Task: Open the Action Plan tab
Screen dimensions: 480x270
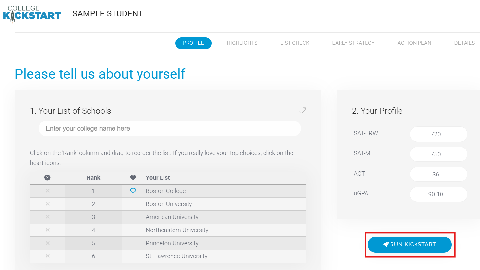Action: (414, 43)
